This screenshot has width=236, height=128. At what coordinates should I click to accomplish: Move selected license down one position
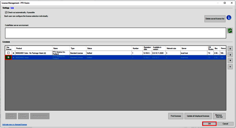click(230, 60)
